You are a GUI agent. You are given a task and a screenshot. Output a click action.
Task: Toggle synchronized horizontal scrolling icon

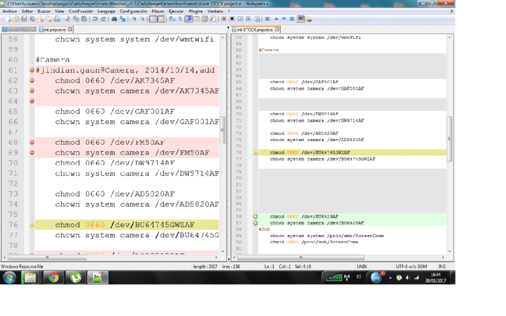[161, 19]
